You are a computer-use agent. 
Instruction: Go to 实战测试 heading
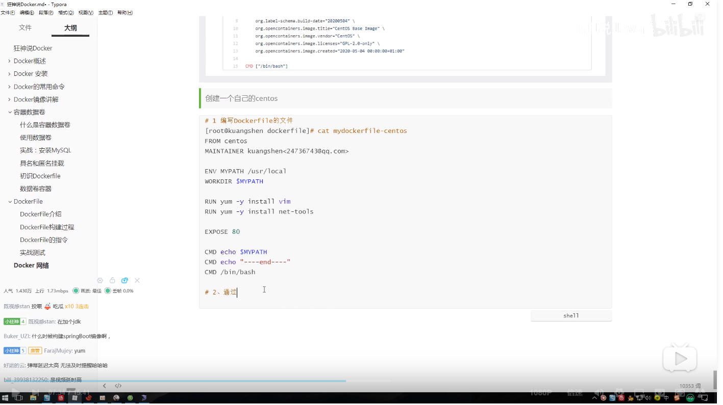[x=33, y=253]
